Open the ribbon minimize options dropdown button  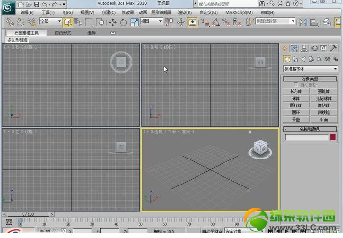click(113, 33)
